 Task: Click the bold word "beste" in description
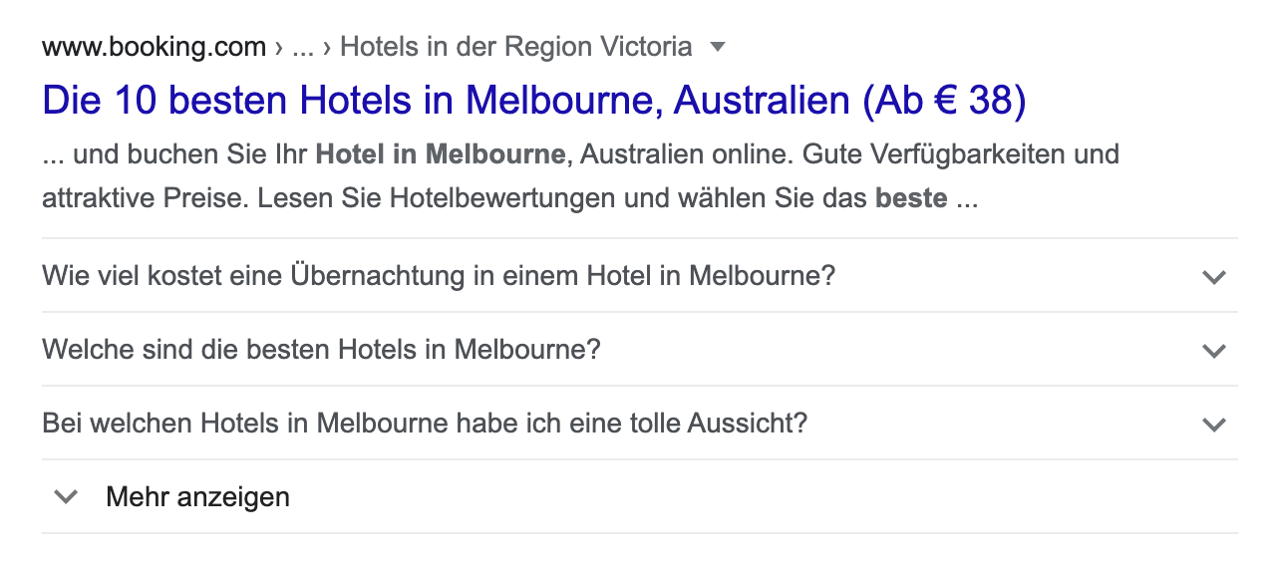pos(910,198)
